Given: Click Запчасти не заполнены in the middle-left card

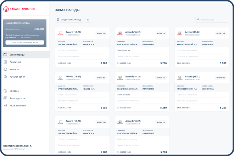Looking at the screenshot, I should coord(68,101).
